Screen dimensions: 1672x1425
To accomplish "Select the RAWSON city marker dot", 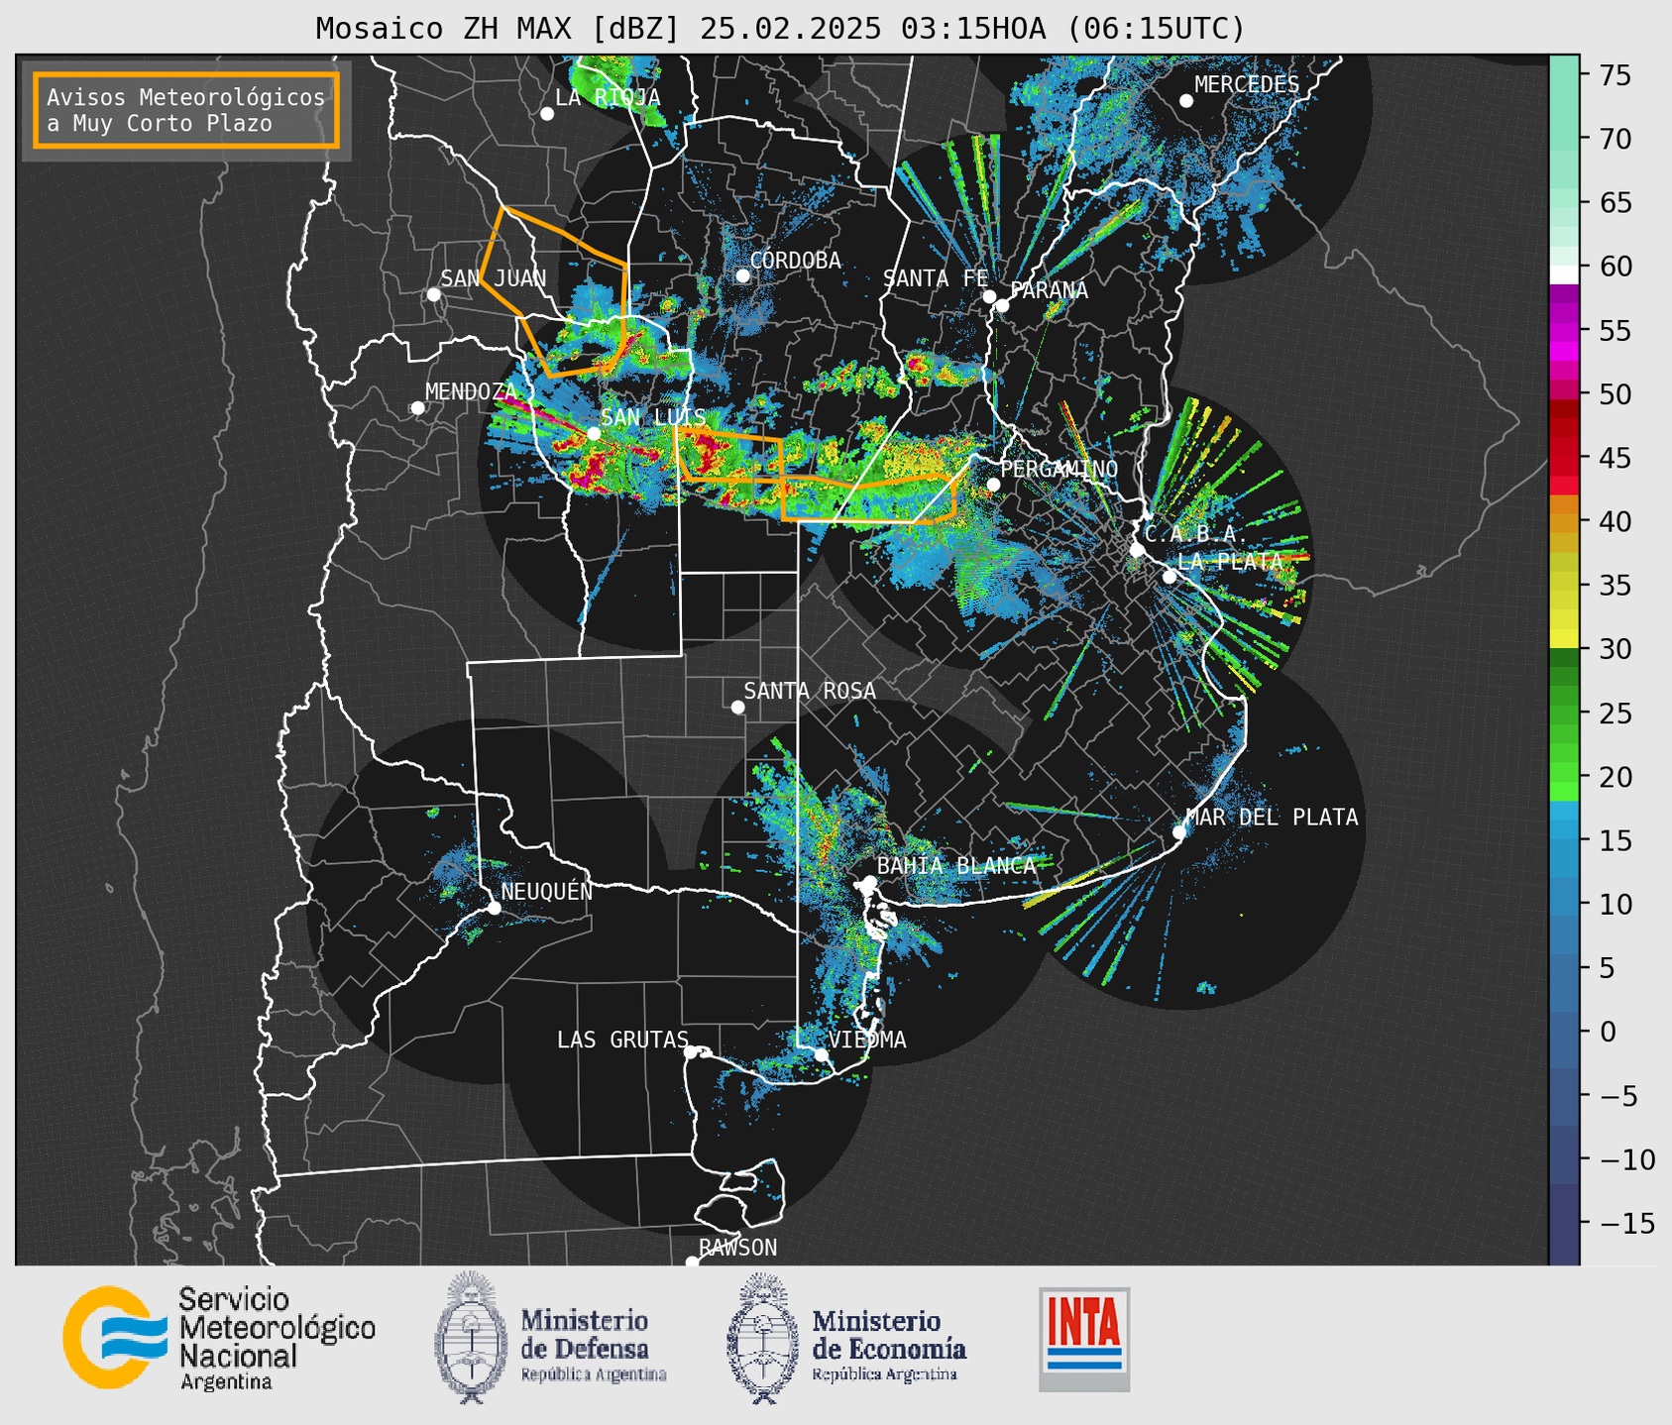I will 692,1262.
